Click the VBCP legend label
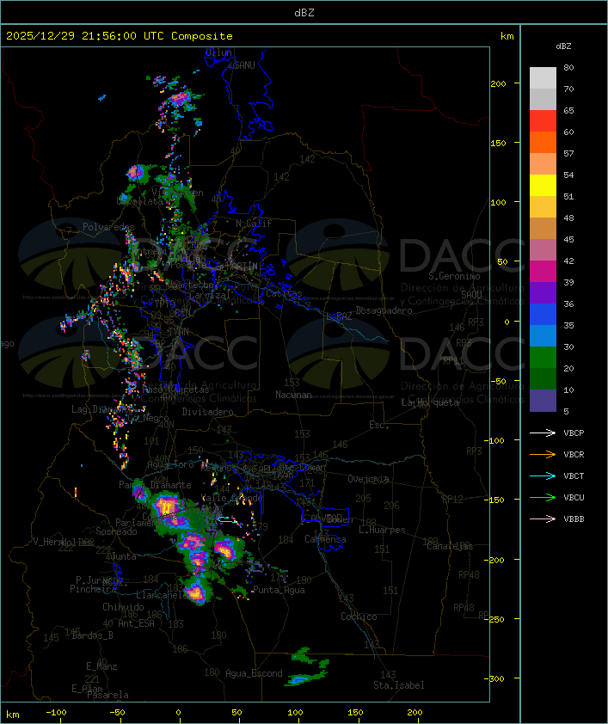The width and height of the screenshot is (608, 724). click(x=574, y=433)
